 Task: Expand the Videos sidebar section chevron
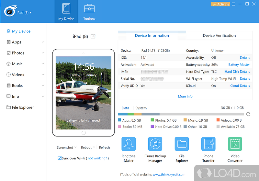[x=43, y=75]
